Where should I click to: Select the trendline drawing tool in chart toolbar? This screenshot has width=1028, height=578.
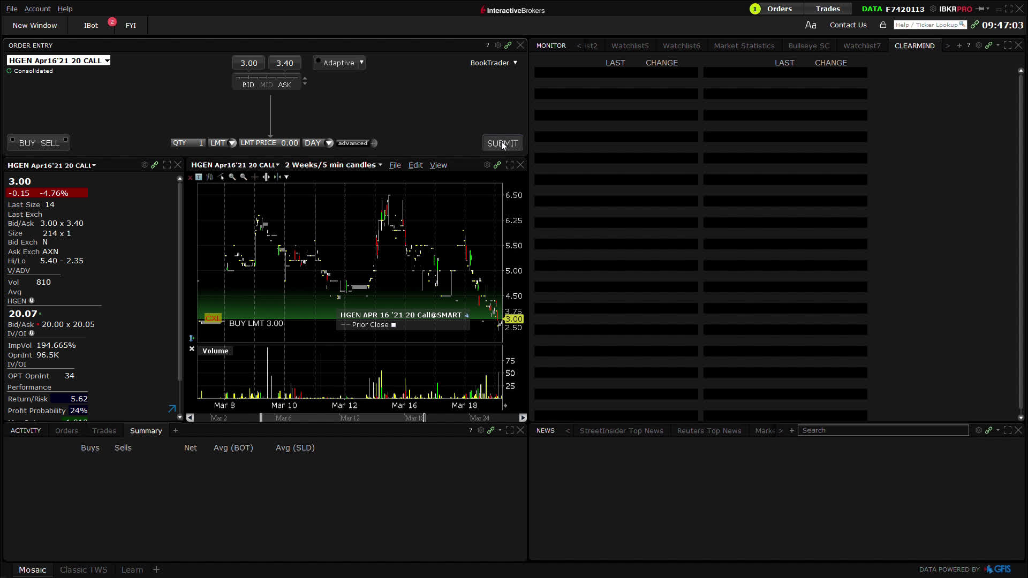click(x=221, y=177)
